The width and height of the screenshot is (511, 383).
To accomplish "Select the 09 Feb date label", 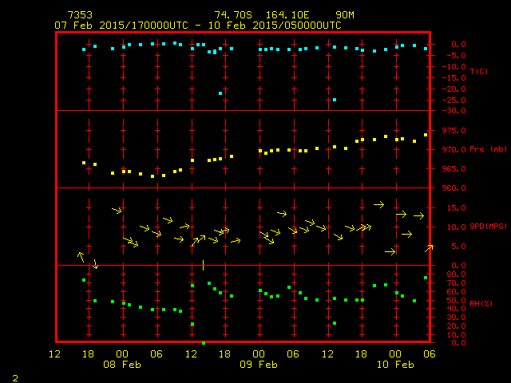I will pyautogui.click(x=259, y=365).
